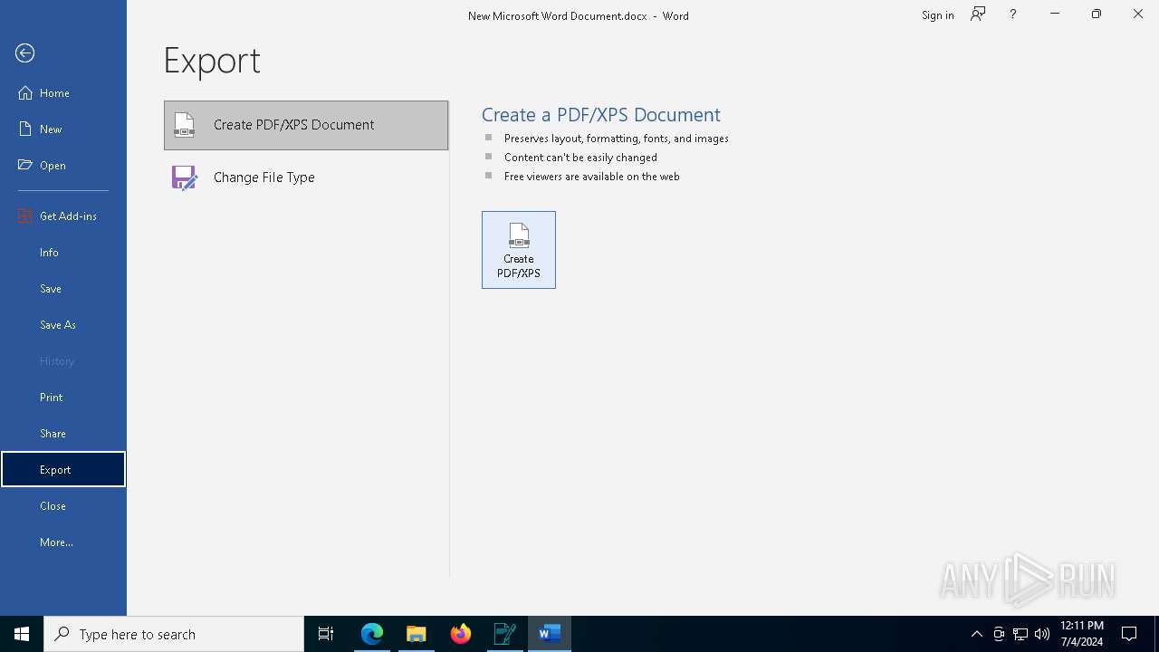Click the meet now tray icon
The width and height of the screenshot is (1159, 652).
(x=999, y=634)
